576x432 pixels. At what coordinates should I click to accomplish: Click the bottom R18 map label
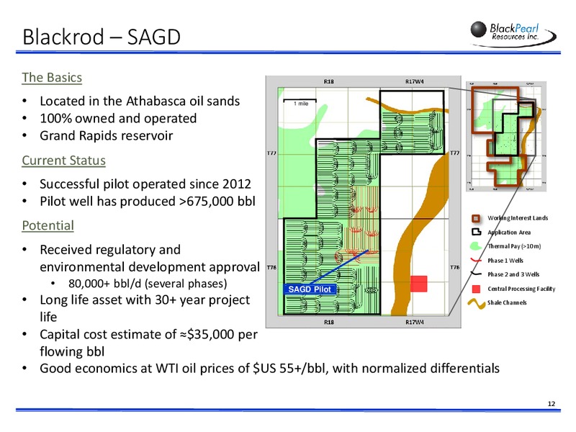[x=329, y=322]
